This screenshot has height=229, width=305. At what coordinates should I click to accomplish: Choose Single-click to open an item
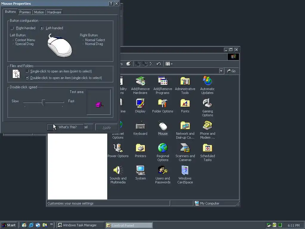point(59,71)
